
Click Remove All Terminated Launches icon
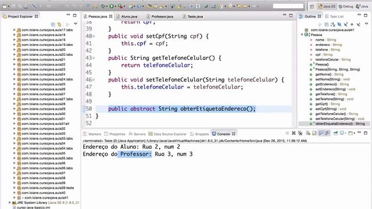tap(300, 133)
